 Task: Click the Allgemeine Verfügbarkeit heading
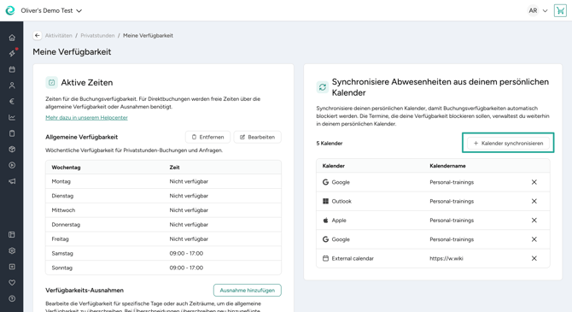pos(81,137)
